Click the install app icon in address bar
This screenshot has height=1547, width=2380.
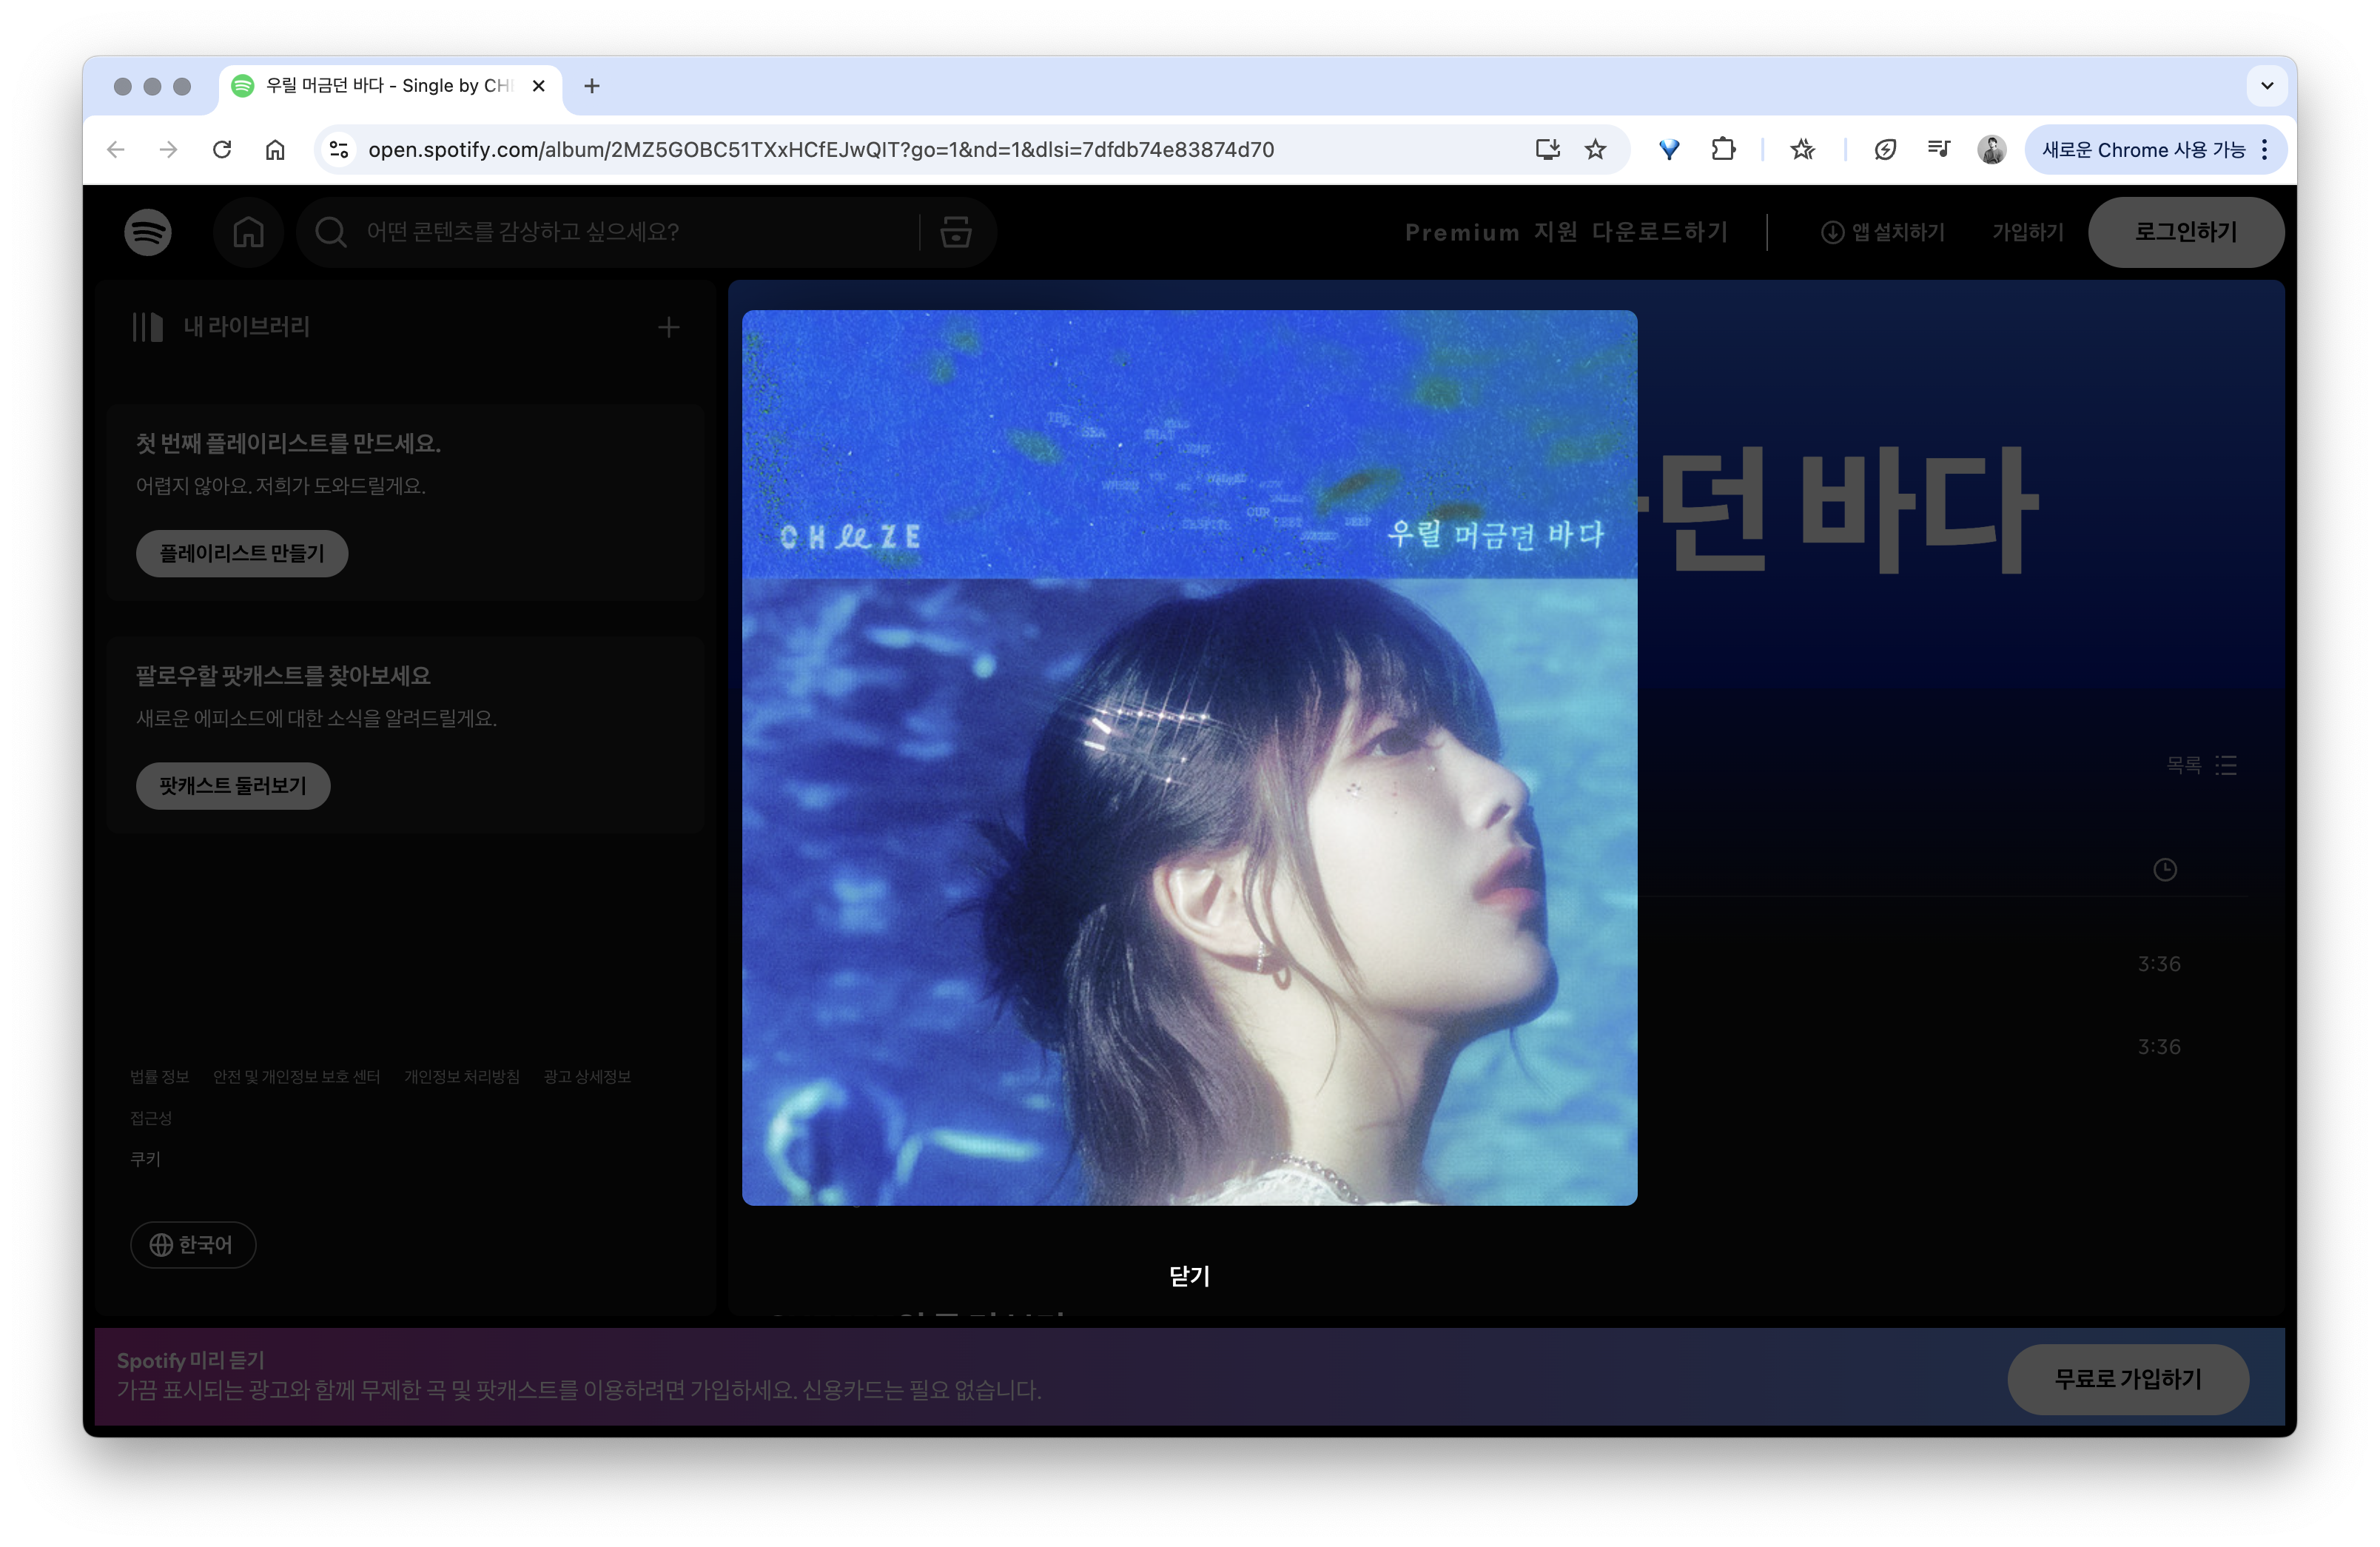(x=1547, y=150)
